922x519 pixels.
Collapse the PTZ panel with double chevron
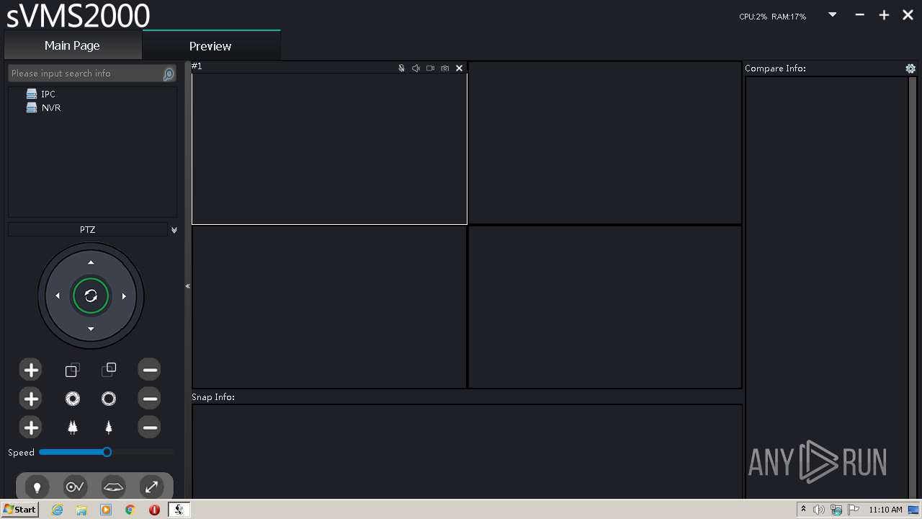174,230
